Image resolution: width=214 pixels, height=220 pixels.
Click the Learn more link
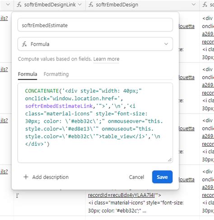point(106,59)
